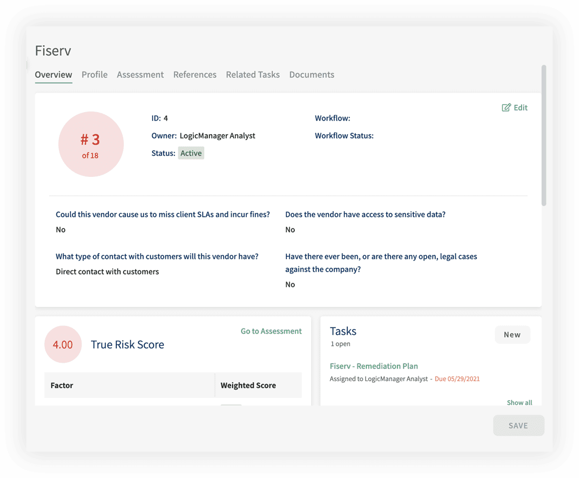Screen dimensions: 579x478
Task: Open the Fiserv - Remediation Plan task
Action: [374, 365]
